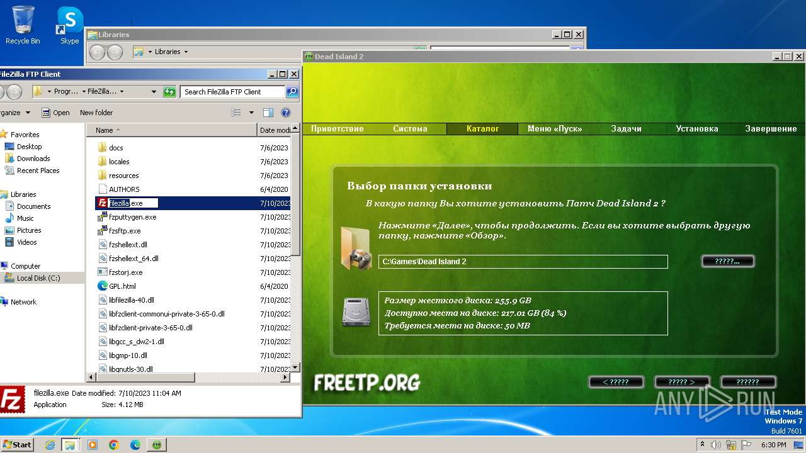Sort by the Date modified column
806x453 pixels.
point(275,130)
